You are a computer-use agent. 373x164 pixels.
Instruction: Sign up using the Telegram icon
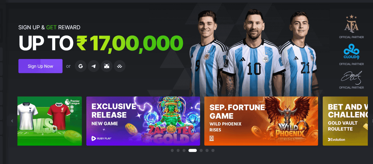tap(94, 66)
